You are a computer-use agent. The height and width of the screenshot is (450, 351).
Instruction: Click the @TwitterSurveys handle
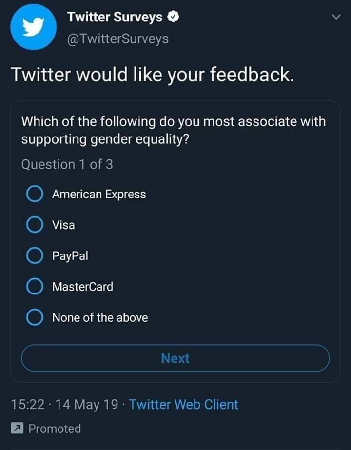(x=117, y=39)
